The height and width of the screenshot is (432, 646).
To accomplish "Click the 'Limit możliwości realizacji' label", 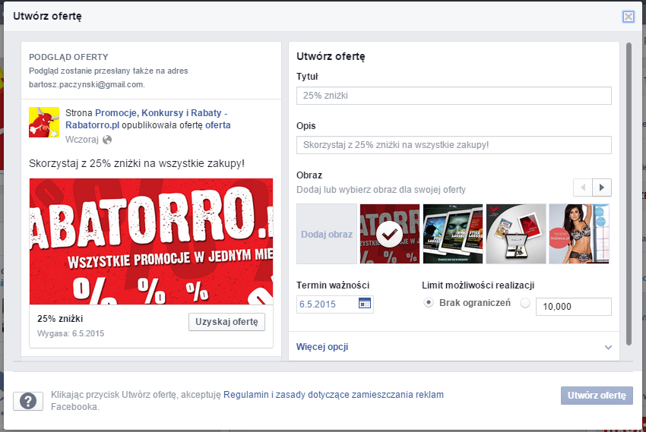I will click(x=478, y=285).
